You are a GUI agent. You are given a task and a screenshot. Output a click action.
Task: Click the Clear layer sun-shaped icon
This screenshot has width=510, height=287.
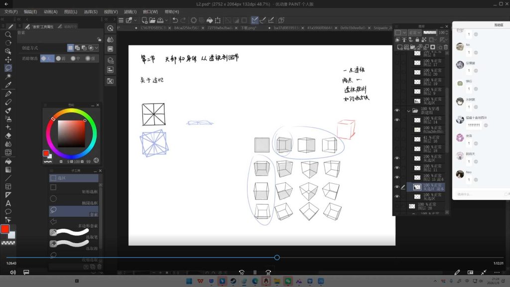pos(194,20)
